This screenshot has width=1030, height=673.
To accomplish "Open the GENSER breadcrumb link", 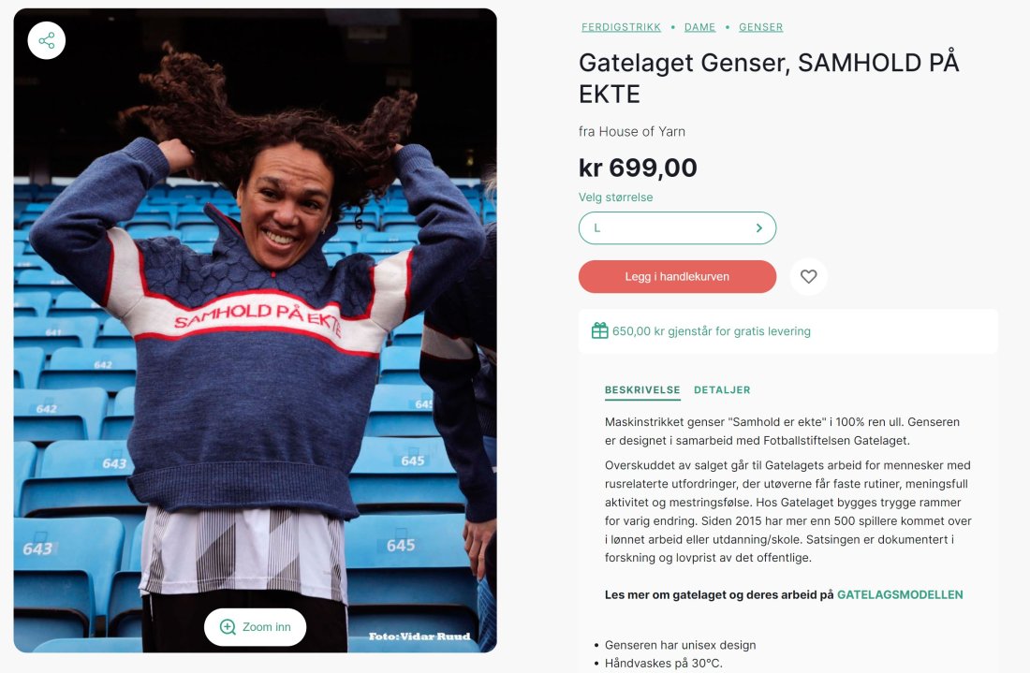I will [x=760, y=27].
